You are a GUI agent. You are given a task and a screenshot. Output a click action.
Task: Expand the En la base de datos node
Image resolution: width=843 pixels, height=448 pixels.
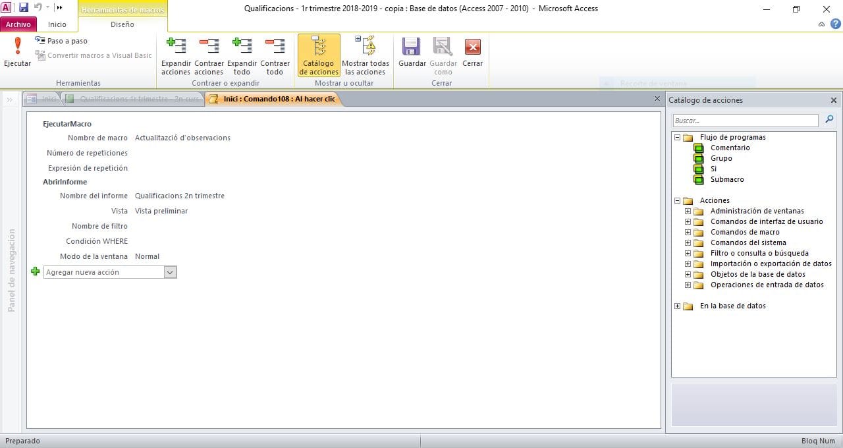[678, 306]
